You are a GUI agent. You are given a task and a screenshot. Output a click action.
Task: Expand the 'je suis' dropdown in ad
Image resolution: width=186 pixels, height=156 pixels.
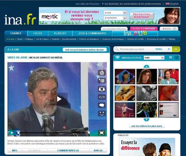(x=125, y=12)
